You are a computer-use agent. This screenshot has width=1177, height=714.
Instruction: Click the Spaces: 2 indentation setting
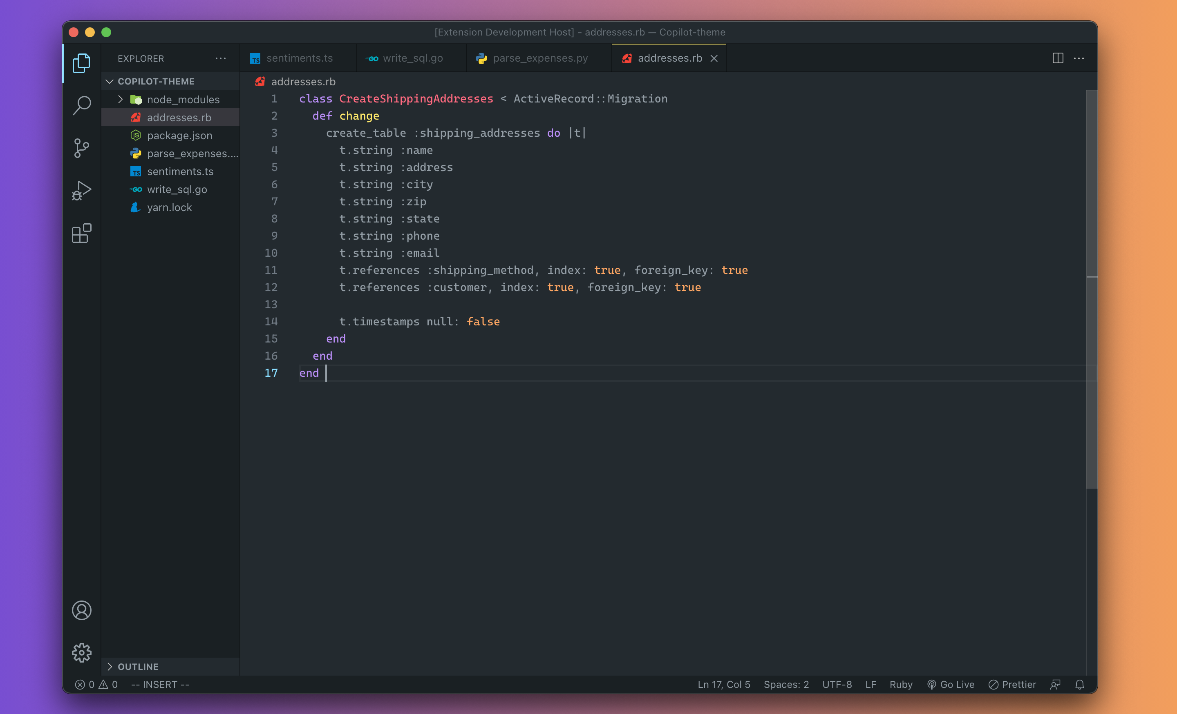(x=786, y=685)
